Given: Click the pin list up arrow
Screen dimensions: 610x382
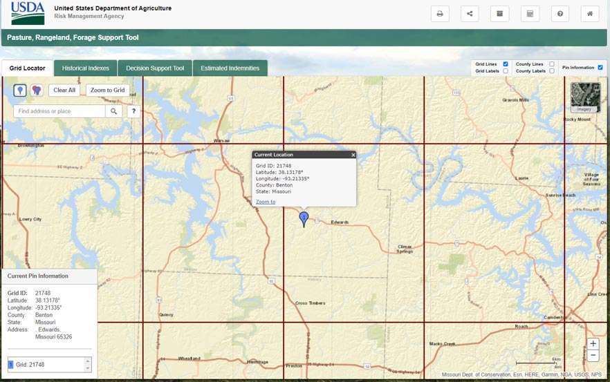Looking at the screenshot, I should pyautogui.click(x=88, y=361).
